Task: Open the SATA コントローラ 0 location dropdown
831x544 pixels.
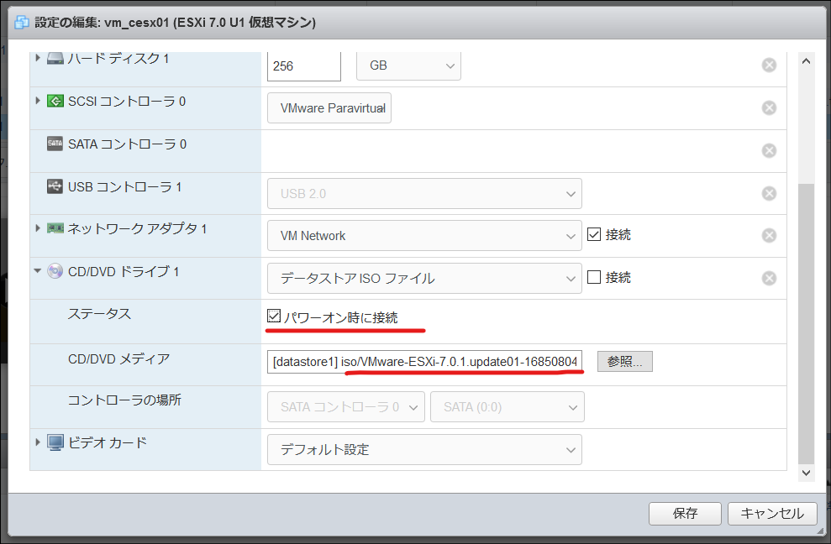Action: point(346,407)
